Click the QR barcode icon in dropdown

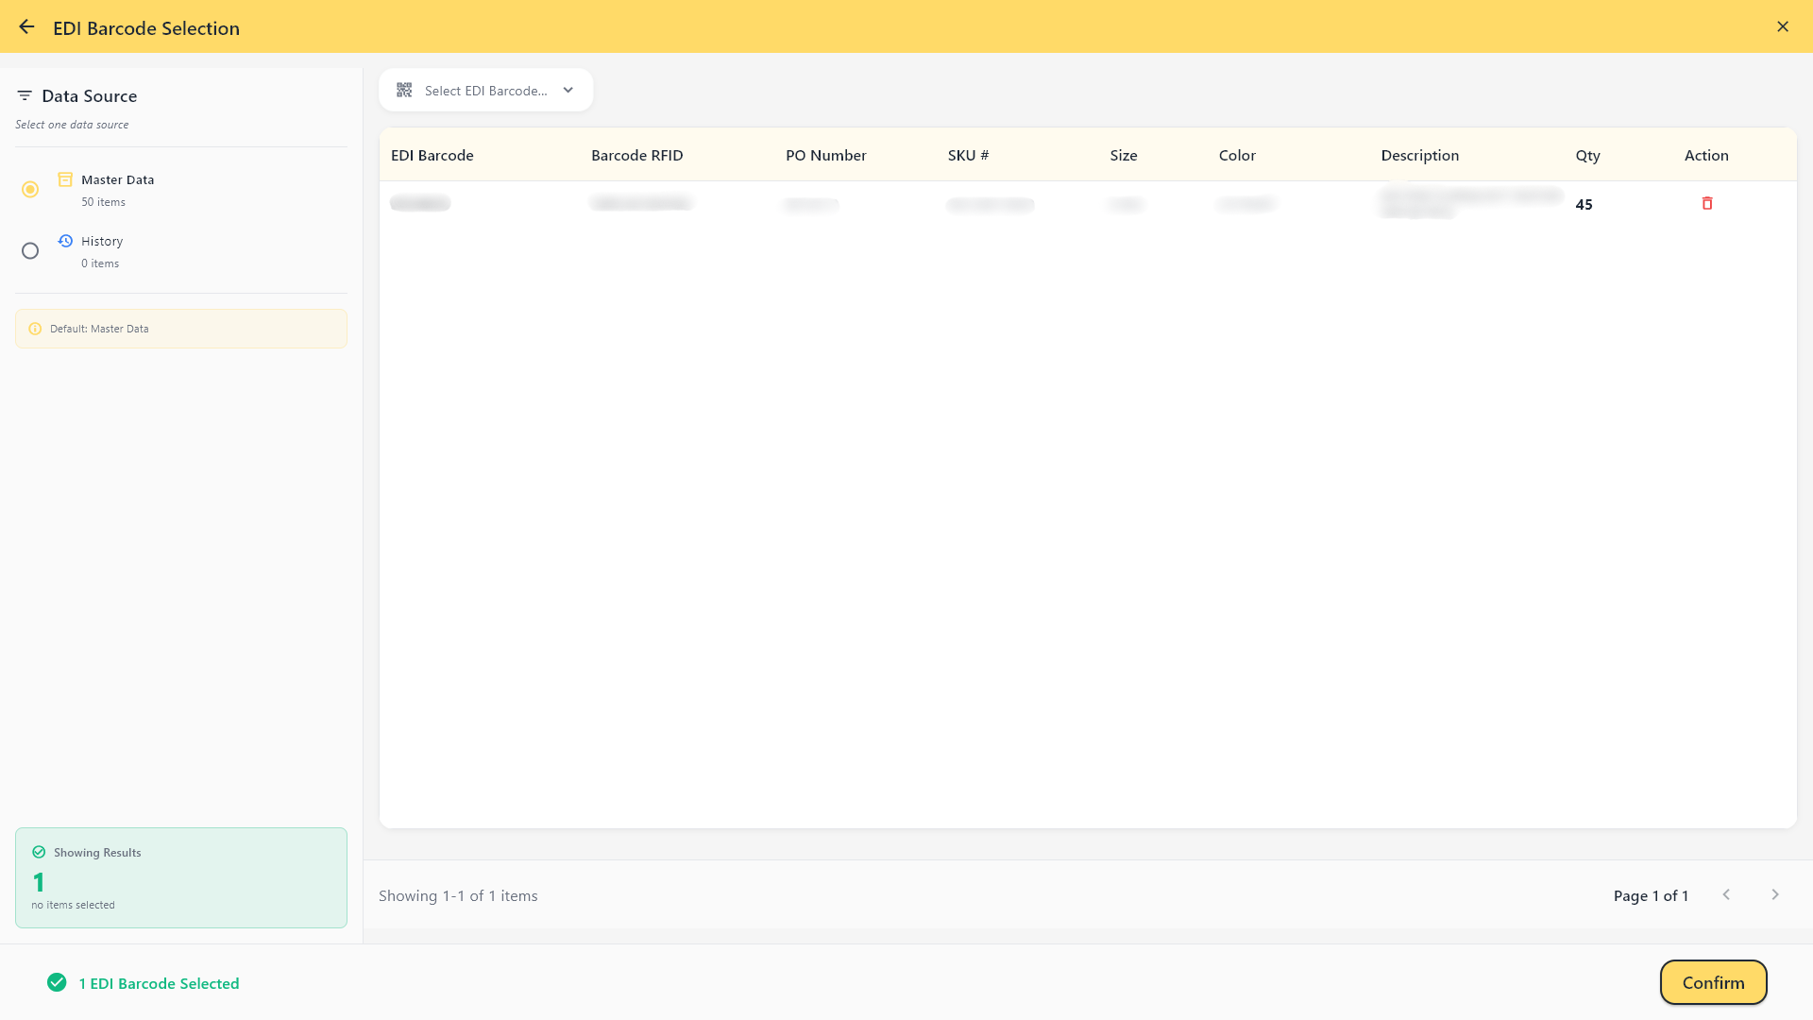[x=404, y=91]
